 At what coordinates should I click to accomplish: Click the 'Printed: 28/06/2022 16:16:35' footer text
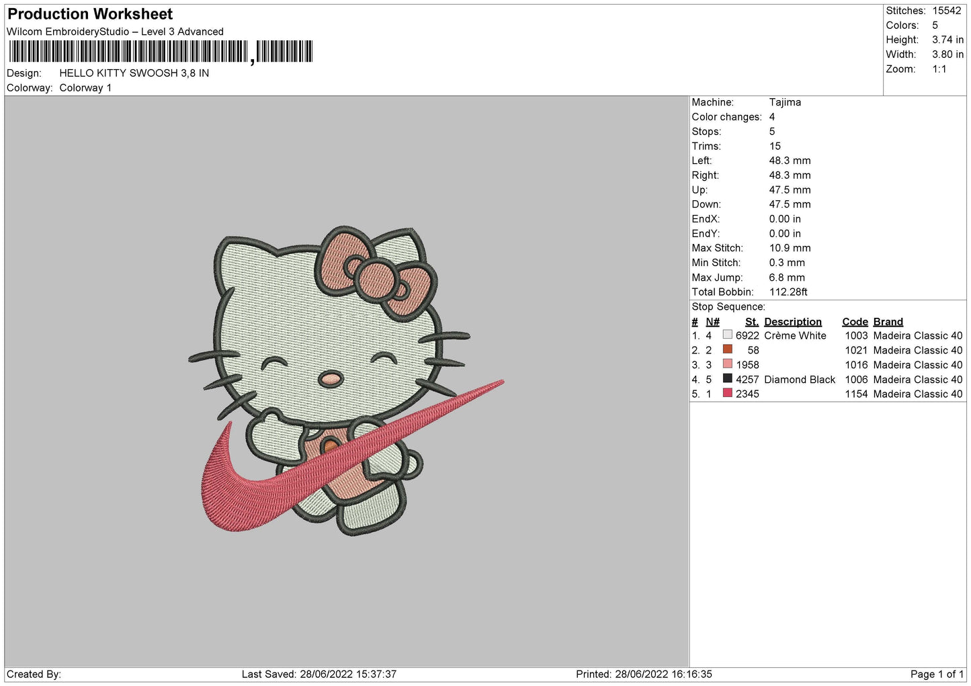pos(644,674)
